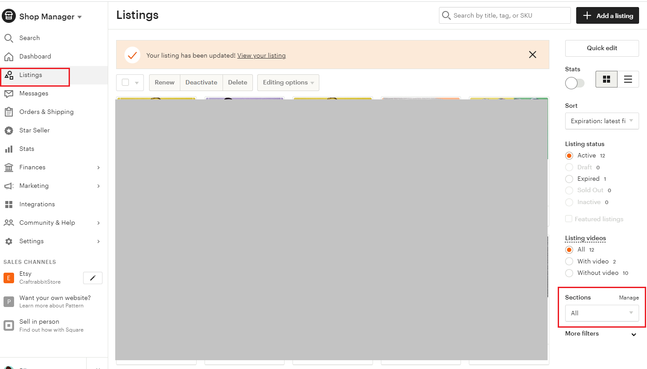Select Expired listing status radio
The height and width of the screenshot is (369, 647).
569,179
